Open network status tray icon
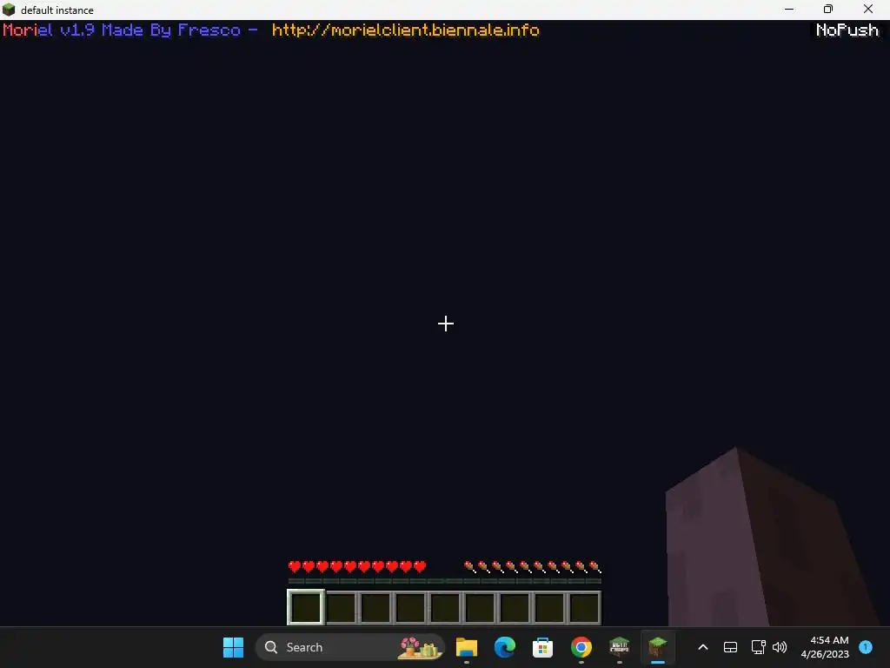 (x=758, y=647)
